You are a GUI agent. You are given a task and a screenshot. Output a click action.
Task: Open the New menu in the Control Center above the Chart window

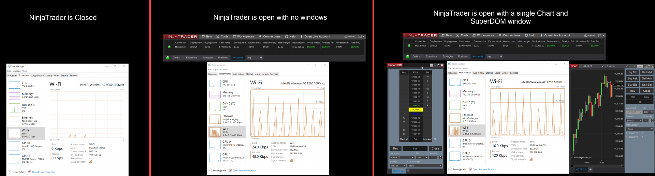[x=447, y=35]
